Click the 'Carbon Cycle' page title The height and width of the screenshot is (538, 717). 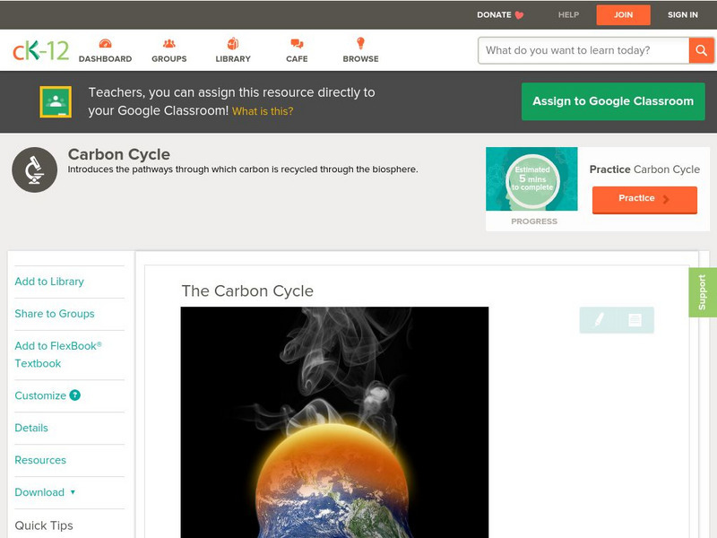(x=119, y=154)
